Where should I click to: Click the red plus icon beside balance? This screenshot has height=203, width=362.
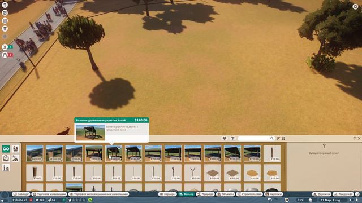click(31, 200)
